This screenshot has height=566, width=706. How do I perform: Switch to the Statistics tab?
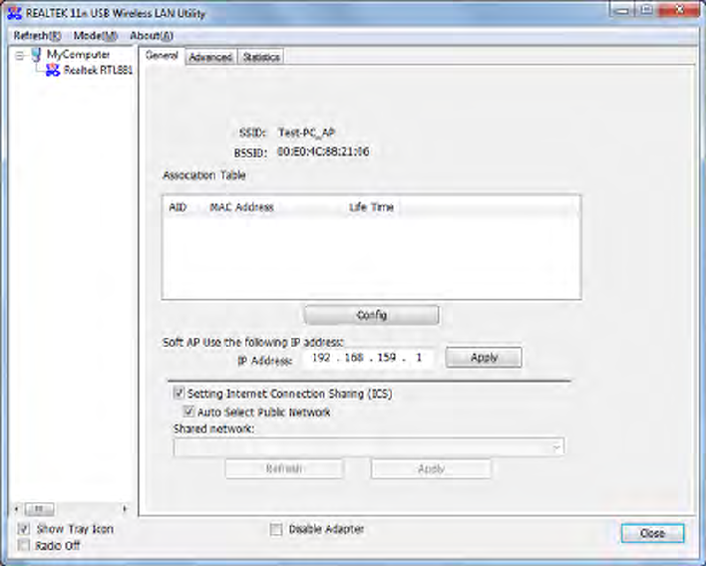[261, 57]
